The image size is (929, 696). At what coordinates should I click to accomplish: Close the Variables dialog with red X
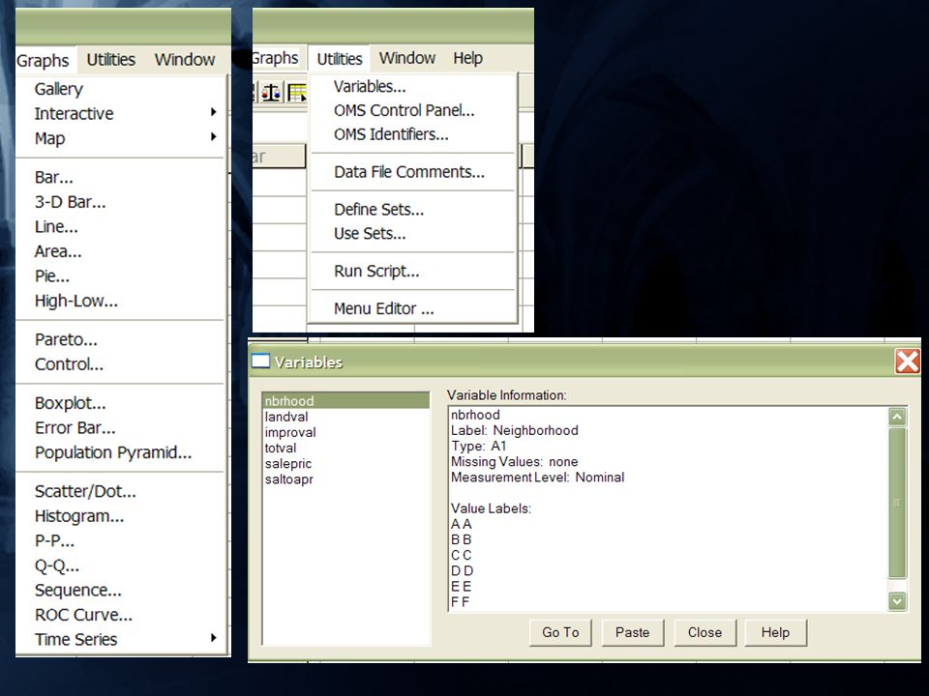click(x=907, y=361)
